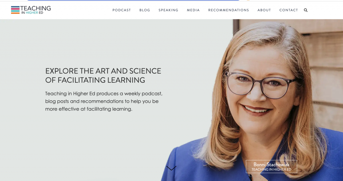
Task: Open the Podcast menu item
Action: (122, 10)
